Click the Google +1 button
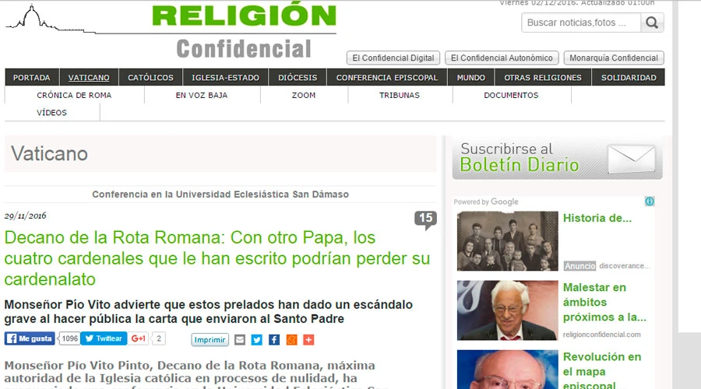 pyautogui.click(x=139, y=338)
